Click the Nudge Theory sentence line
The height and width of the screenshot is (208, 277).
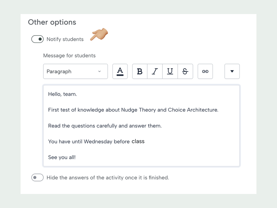[133, 110]
